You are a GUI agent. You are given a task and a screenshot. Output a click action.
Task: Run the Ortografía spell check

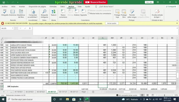point(5,13)
